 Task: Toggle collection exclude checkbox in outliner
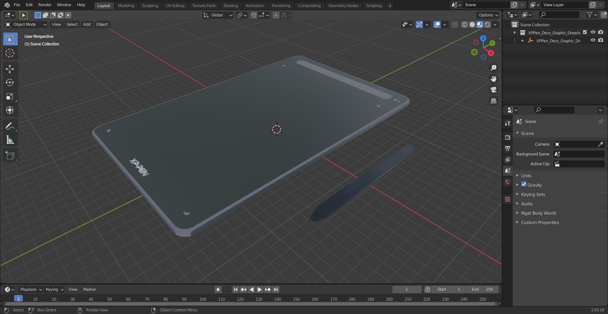tap(585, 32)
